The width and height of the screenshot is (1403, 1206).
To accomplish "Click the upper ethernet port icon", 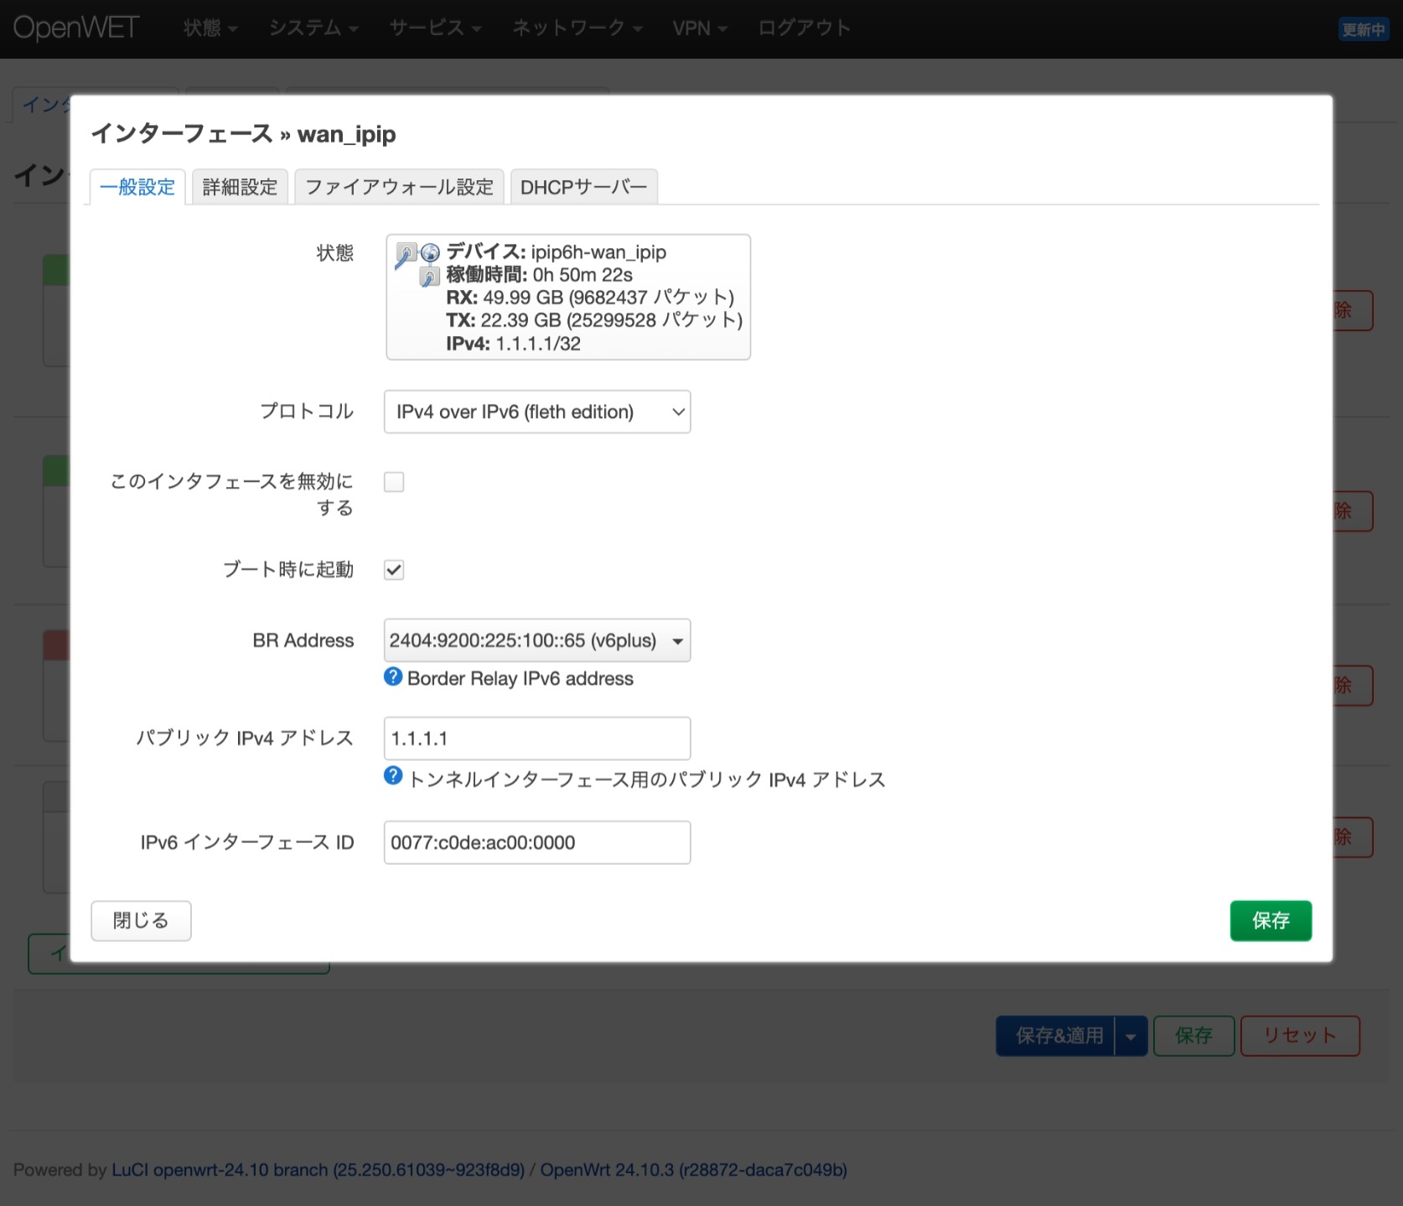I will 406,251.
